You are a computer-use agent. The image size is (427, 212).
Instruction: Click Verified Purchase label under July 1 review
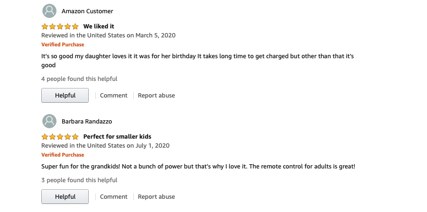63,155
